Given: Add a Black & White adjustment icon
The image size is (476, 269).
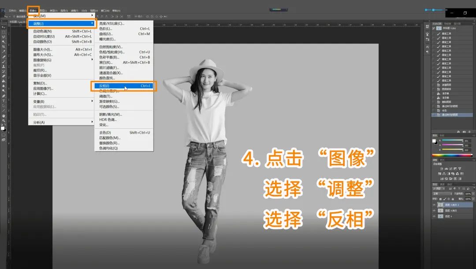Looking at the screenshot, I should [x=448, y=174].
